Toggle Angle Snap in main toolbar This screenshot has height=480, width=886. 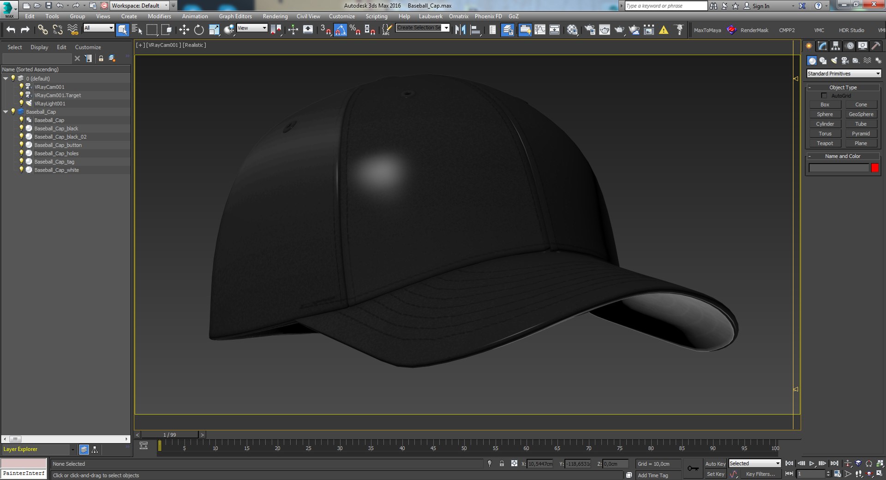click(340, 30)
